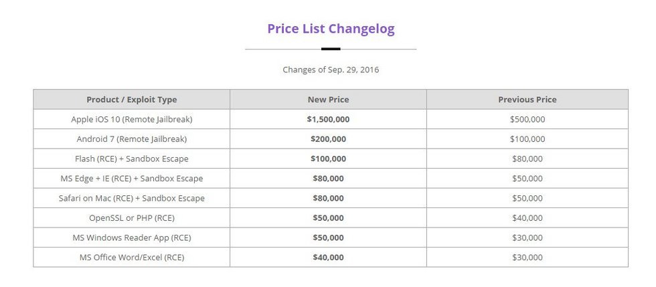Viewport: 656px width, 287px height.
Task: Click the $80,000 previous price for Flash
Action: 527,159
